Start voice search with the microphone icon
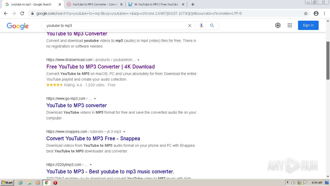 201,26
